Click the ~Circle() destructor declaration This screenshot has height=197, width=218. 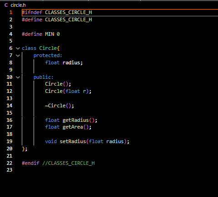click(59, 106)
